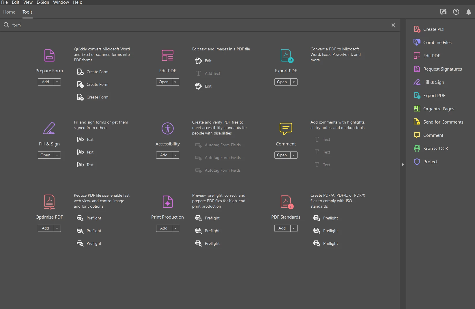The height and width of the screenshot is (309, 475).
Task: Open the File menu
Action: coord(4,2)
